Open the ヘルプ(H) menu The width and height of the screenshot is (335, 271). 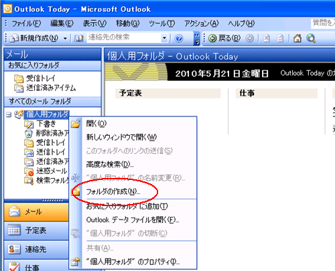pyautogui.click(x=241, y=23)
